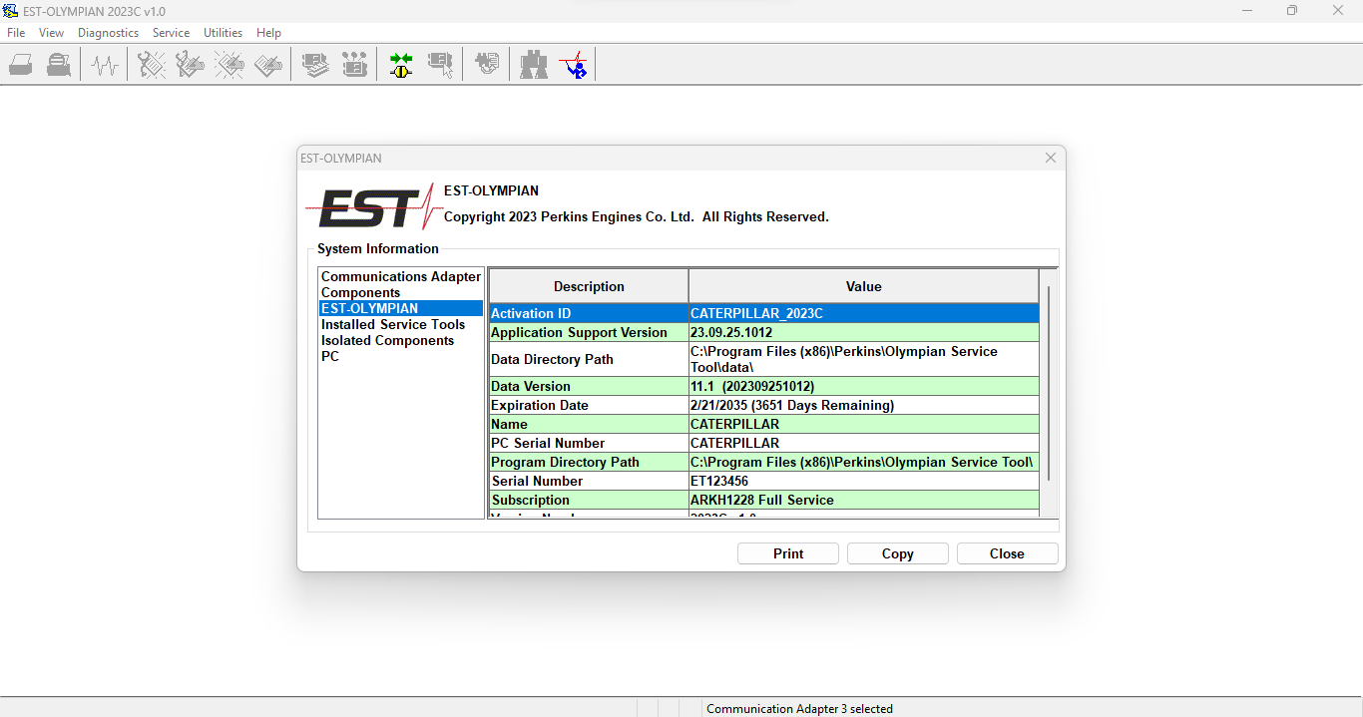This screenshot has width=1363, height=717.
Task: Click the Expiration Date cell
Action: click(589, 405)
